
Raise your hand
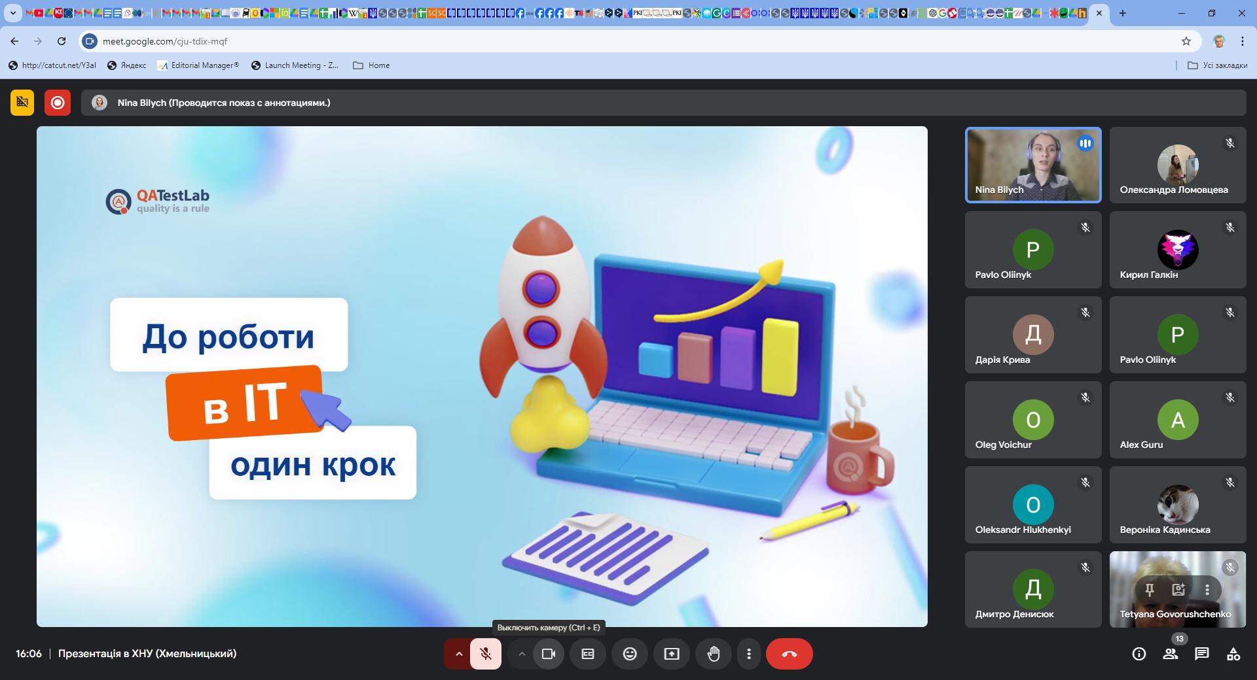pyautogui.click(x=714, y=654)
